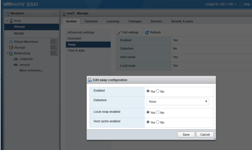Screen dimensions: 252x150
Task: Set Enabled to No in swap dialog
Action: 158,91
